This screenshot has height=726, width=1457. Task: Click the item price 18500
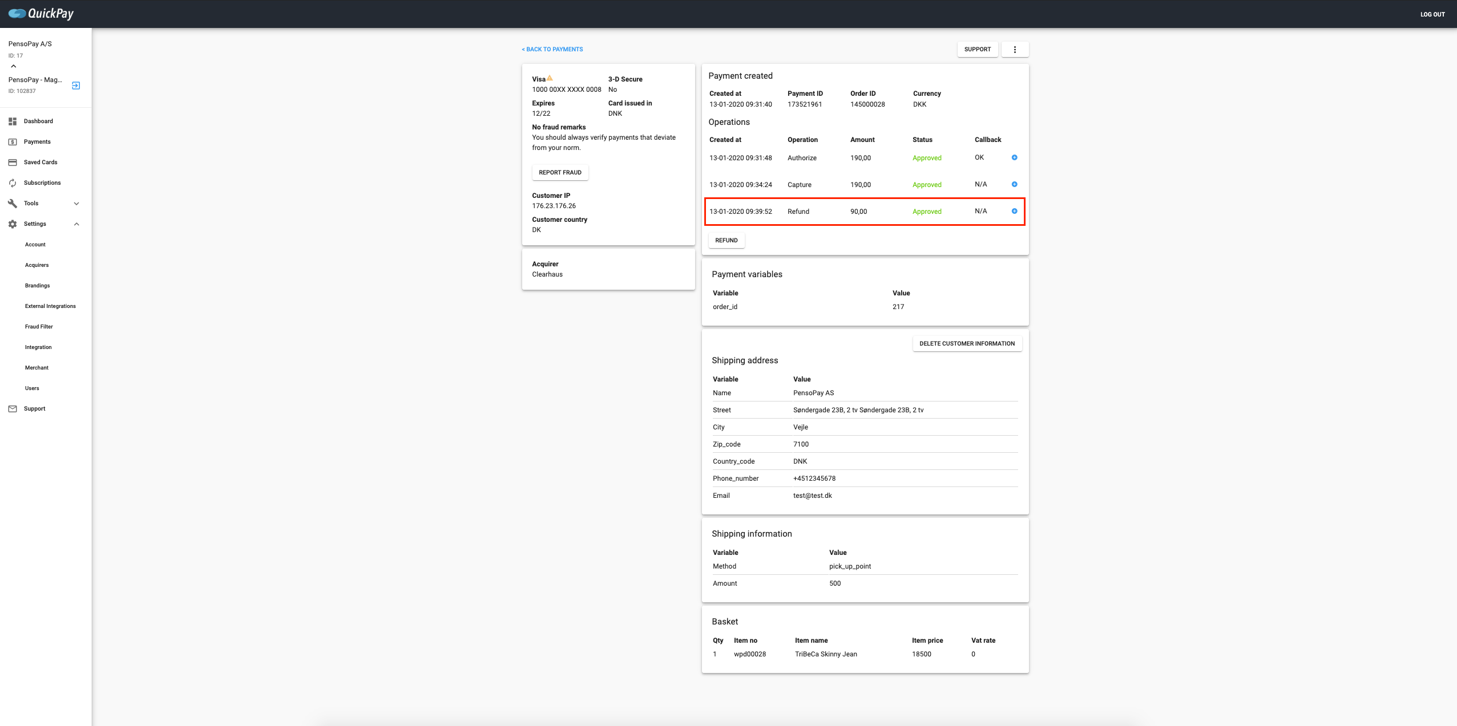[x=922, y=654]
